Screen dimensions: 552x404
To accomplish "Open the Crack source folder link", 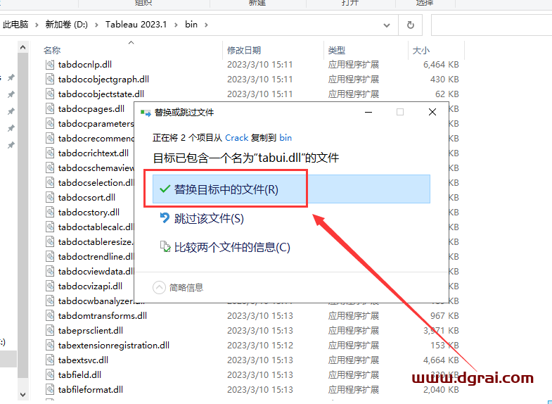I will (236, 138).
